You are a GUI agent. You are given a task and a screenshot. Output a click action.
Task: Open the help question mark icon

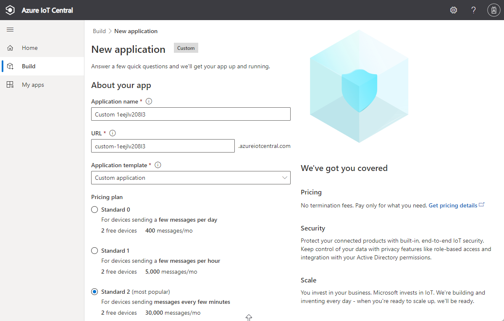click(473, 10)
